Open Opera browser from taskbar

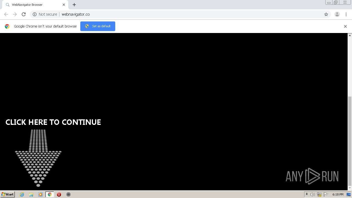tap(59, 194)
